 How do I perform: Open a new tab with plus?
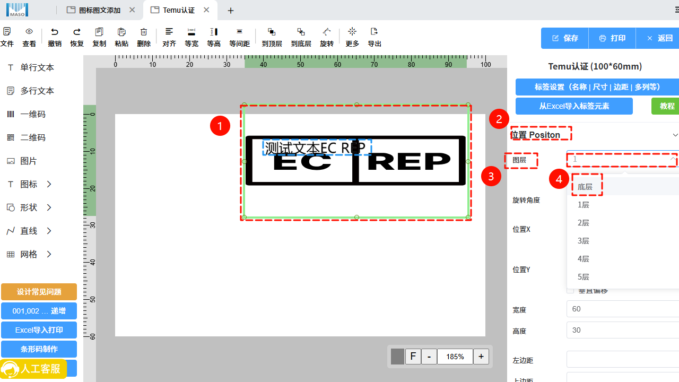(x=231, y=11)
